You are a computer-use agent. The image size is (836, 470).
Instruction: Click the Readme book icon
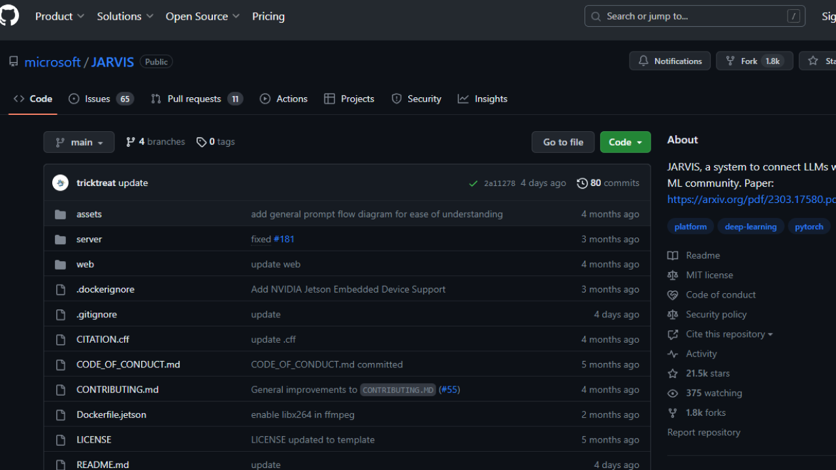(x=673, y=255)
